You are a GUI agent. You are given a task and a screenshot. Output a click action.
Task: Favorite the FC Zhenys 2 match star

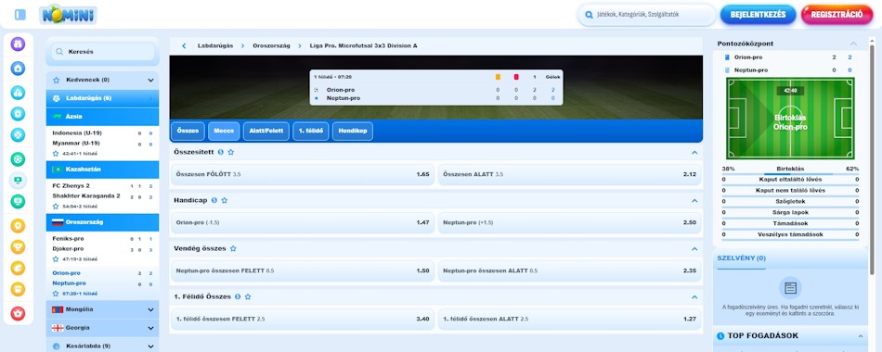click(x=56, y=207)
